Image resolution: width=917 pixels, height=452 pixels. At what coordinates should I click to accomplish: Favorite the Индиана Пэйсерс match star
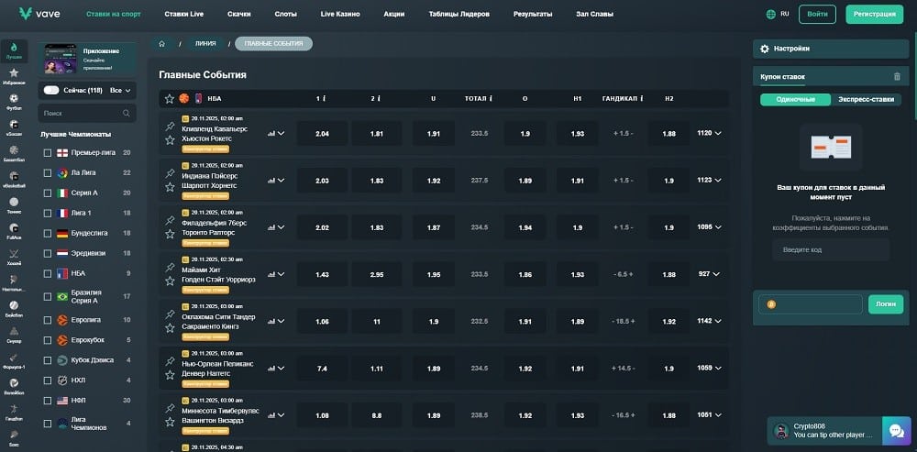coord(171,187)
